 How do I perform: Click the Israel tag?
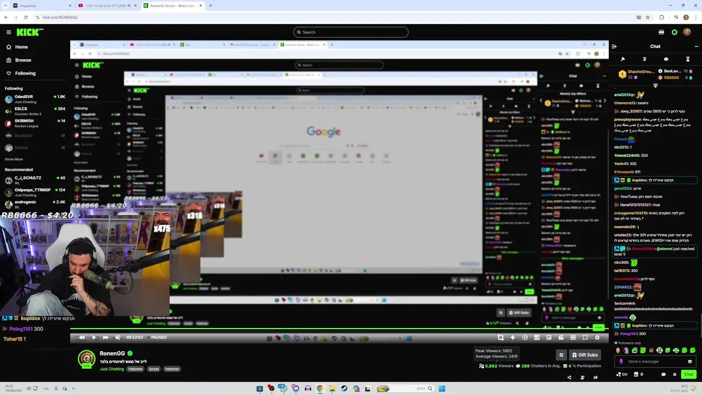coord(154,369)
